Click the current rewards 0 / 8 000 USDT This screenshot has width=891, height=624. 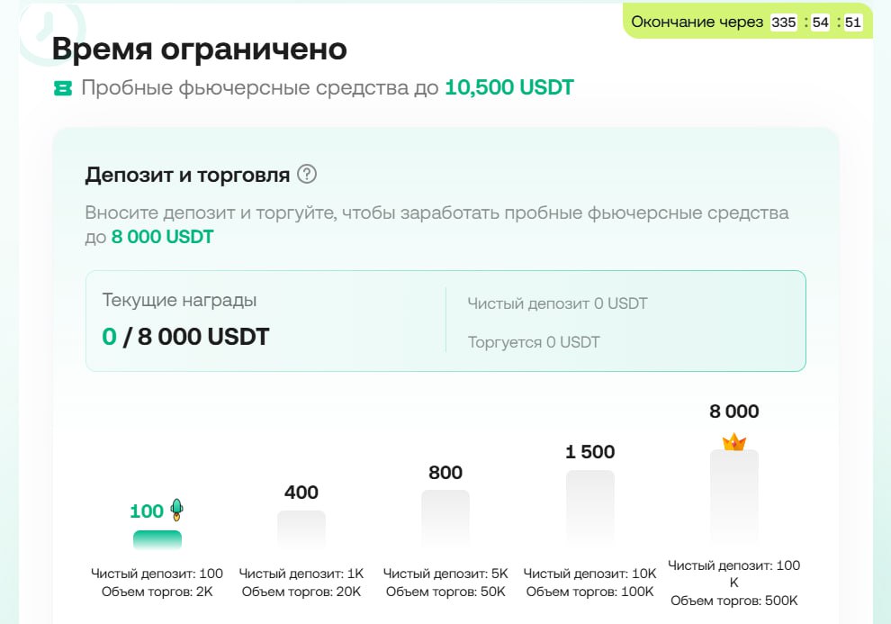pos(185,337)
